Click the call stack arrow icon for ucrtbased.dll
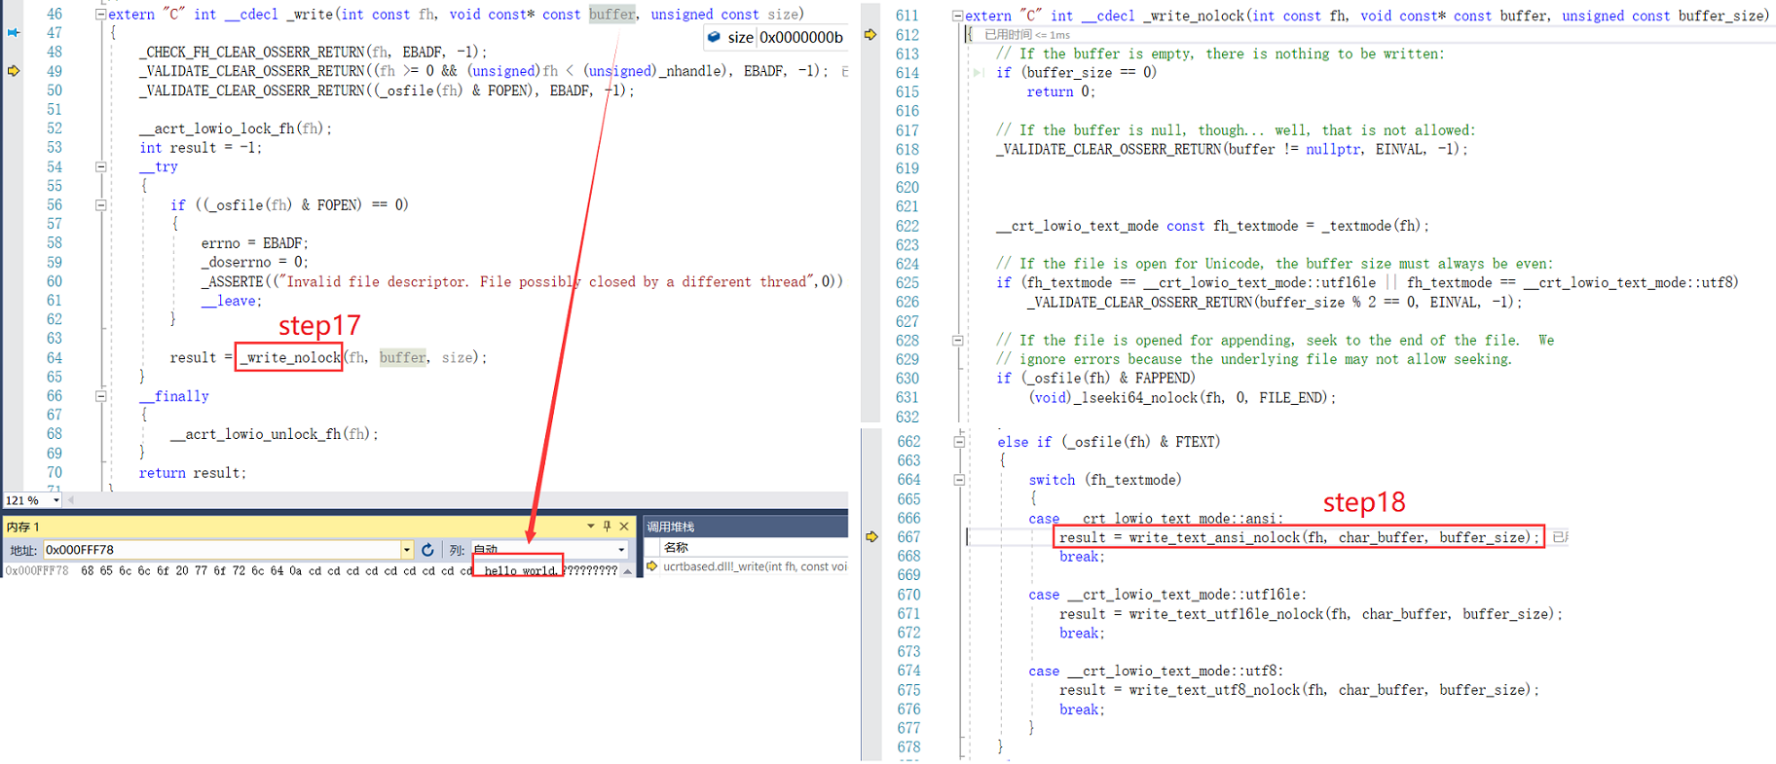This screenshot has width=1776, height=764. tap(652, 566)
